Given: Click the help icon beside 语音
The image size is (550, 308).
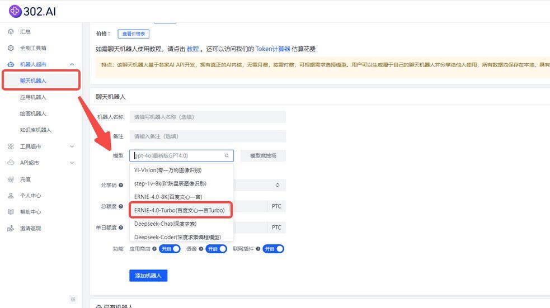Looking at the screenshot, I should [201, 249].
